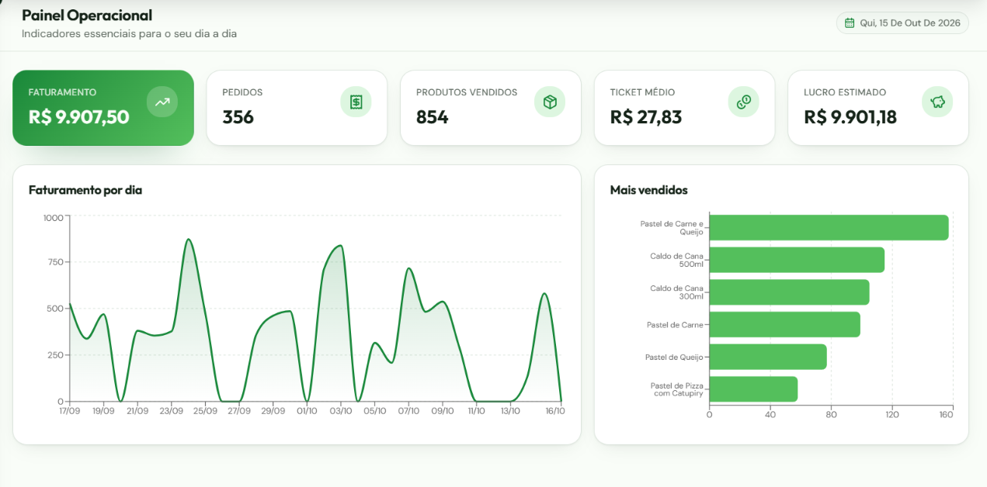The image size is (987, 487).
Task: Click the Faturamento por dia chart title
Action: click(85, 190)
